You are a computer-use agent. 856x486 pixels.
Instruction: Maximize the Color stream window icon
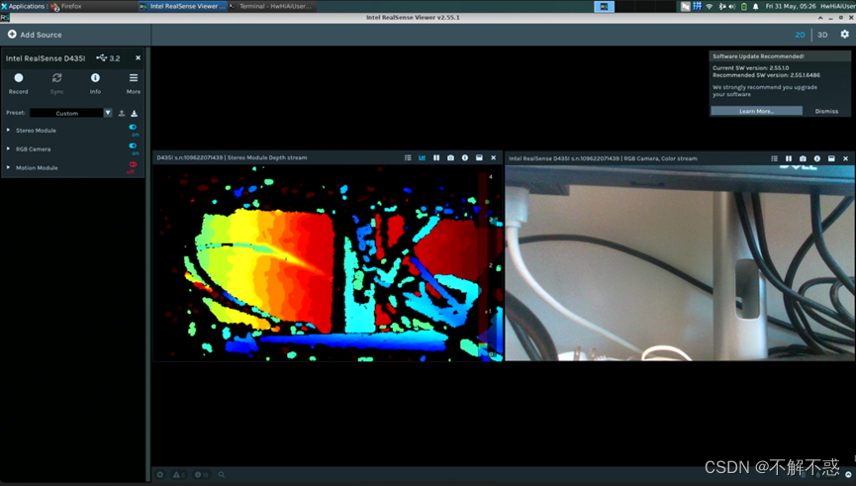tap(831, 158)
